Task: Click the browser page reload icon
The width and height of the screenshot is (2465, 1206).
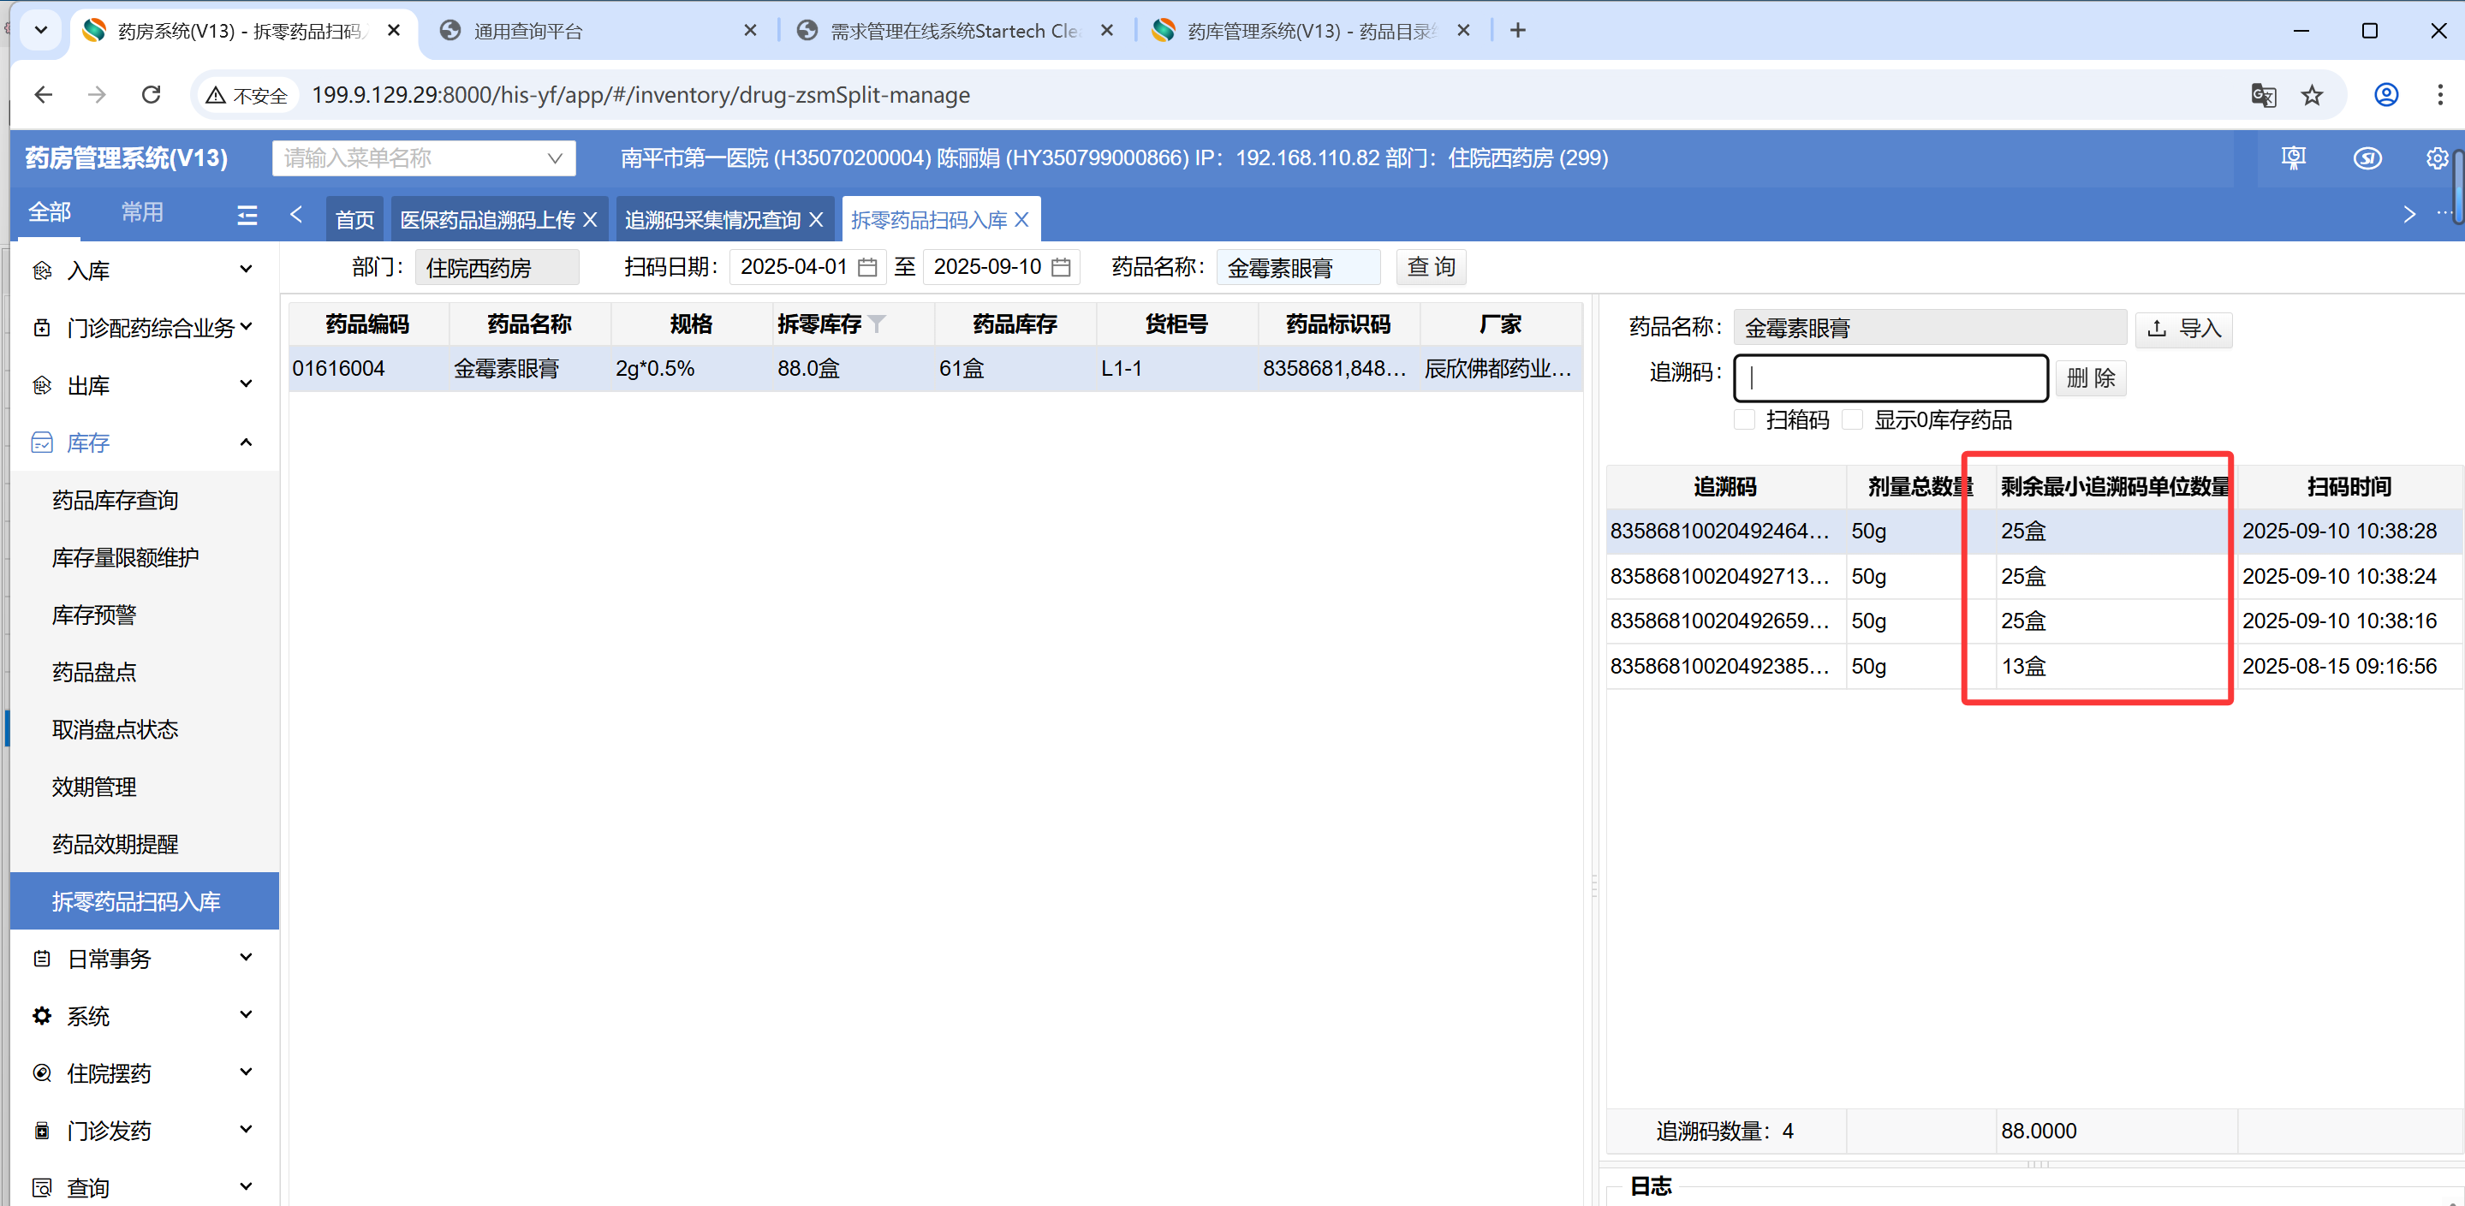Action: pos(152,95)
